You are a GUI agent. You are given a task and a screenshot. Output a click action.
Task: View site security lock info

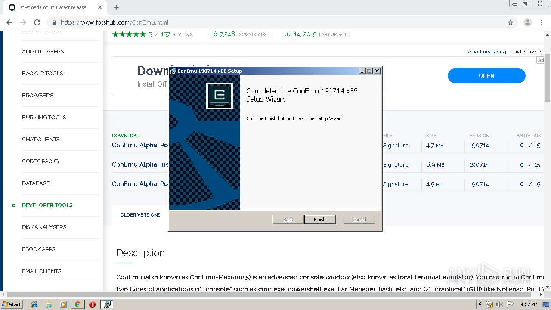54,22
